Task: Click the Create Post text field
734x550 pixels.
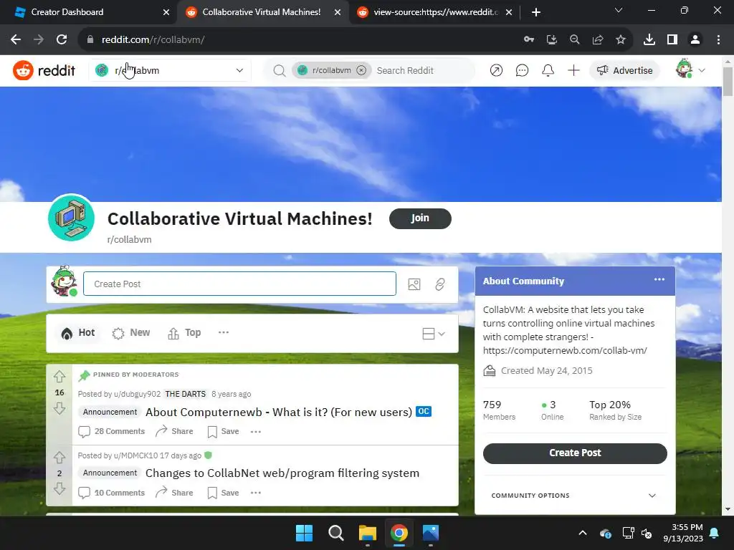Action: click(239, 284)
